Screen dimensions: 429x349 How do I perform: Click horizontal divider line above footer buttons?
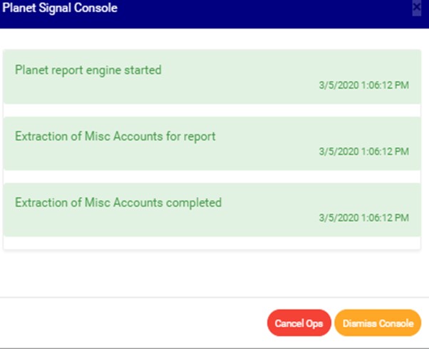[212, 297]
